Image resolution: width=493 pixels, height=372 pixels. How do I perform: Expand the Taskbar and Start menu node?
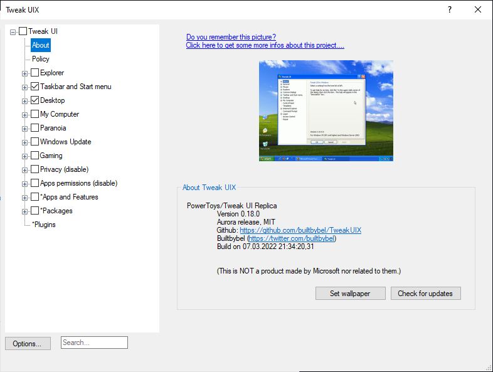click(x=24, y=87)
